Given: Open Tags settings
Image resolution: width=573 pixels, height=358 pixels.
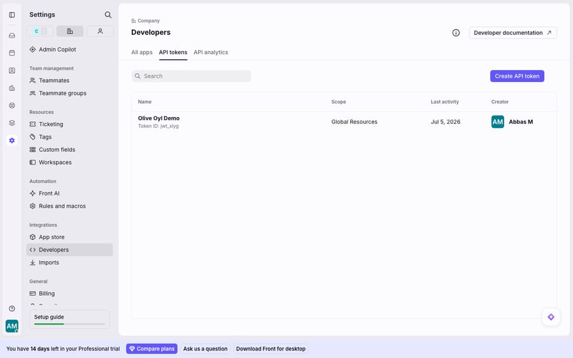Looking at the screenshot, I should (x=69, y=137).
